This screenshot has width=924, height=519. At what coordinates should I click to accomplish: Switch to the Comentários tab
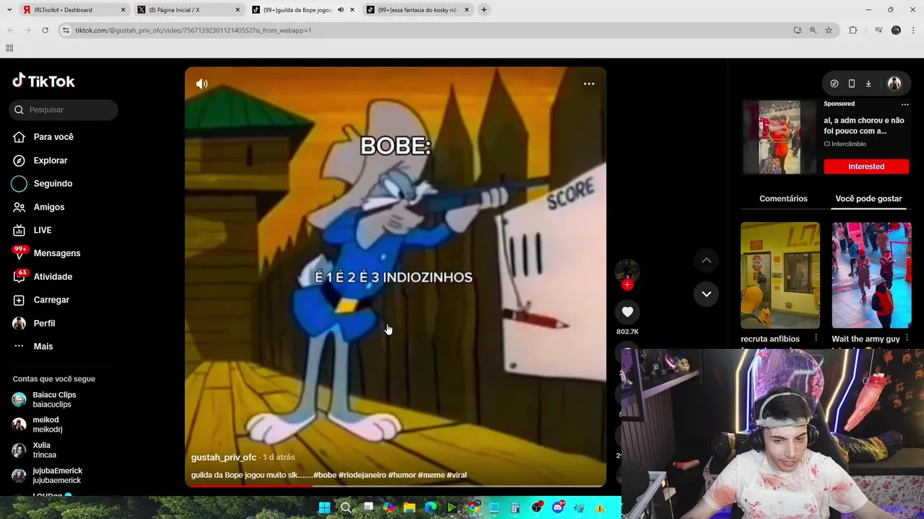pos(783,198)
